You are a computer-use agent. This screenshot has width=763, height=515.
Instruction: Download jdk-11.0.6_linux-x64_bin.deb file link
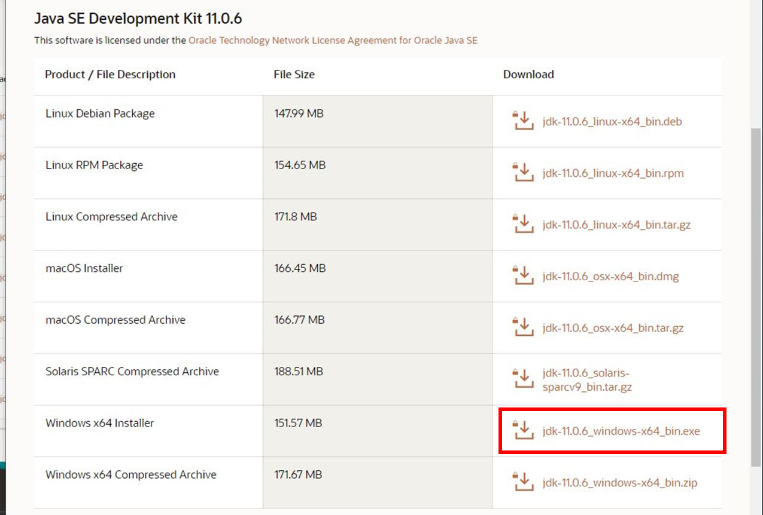612,122
